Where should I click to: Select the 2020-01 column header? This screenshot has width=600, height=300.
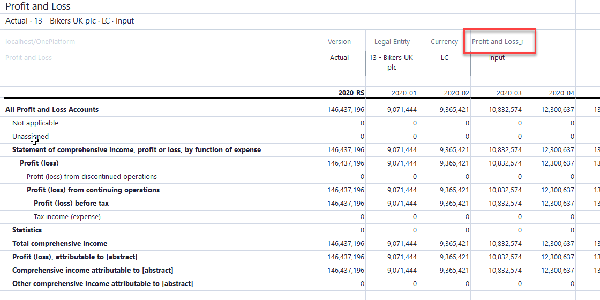[403, 93]
